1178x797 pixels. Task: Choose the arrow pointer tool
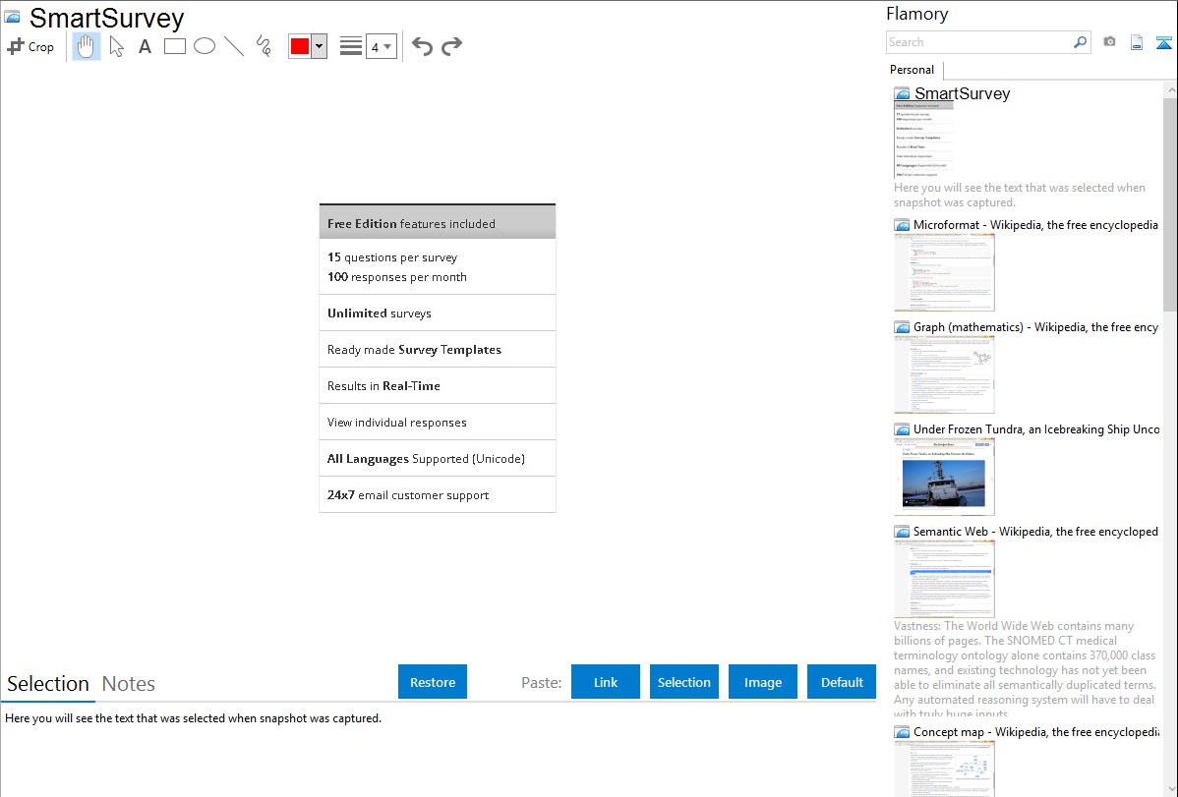[116, 46]
